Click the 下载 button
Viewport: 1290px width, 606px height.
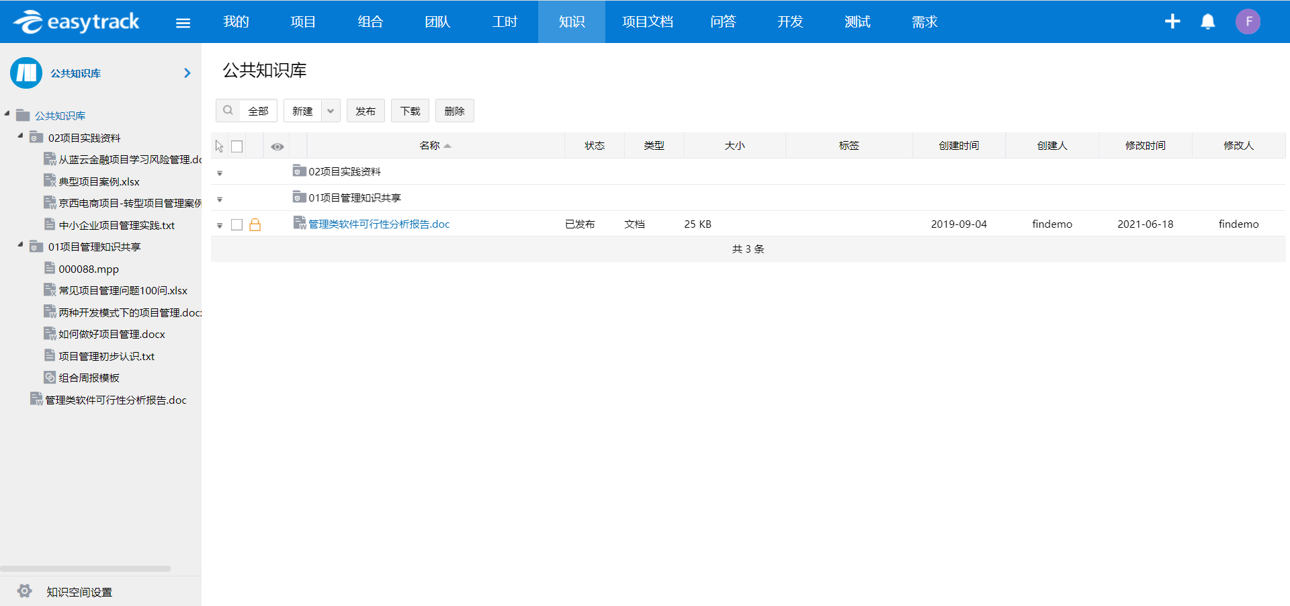tap(410, 111)
